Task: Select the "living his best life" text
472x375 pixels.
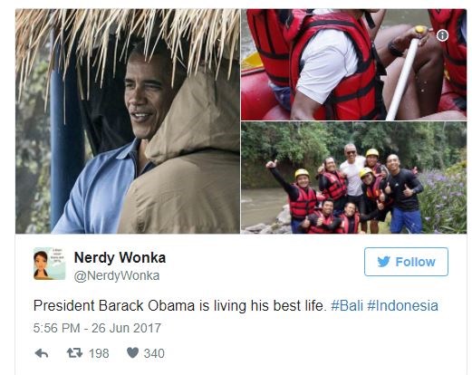Action: click(270, 305)
